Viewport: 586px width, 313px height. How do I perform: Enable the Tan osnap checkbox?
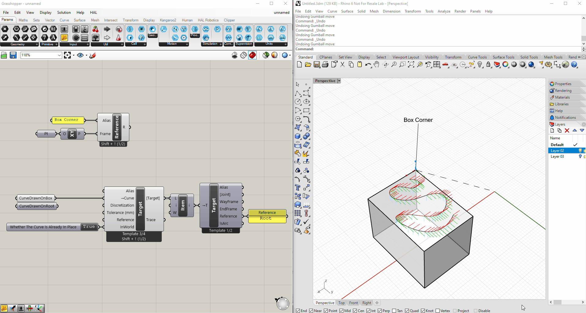394,311
